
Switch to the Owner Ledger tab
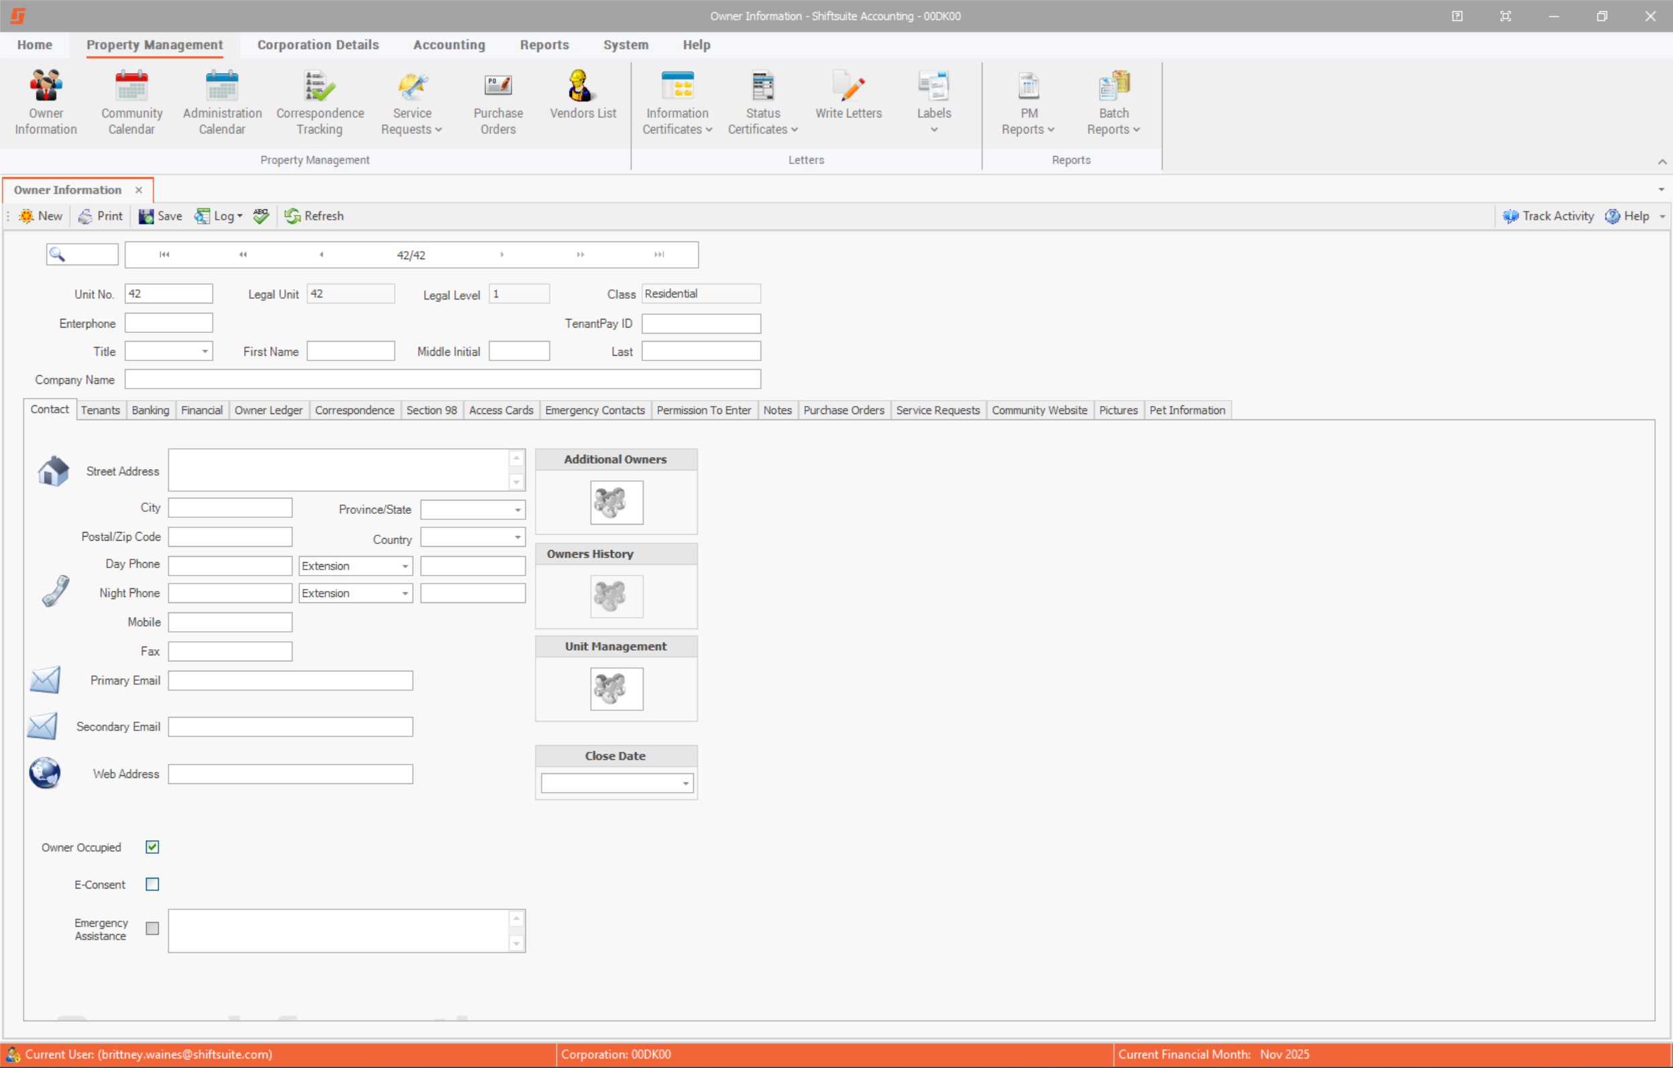268,411
